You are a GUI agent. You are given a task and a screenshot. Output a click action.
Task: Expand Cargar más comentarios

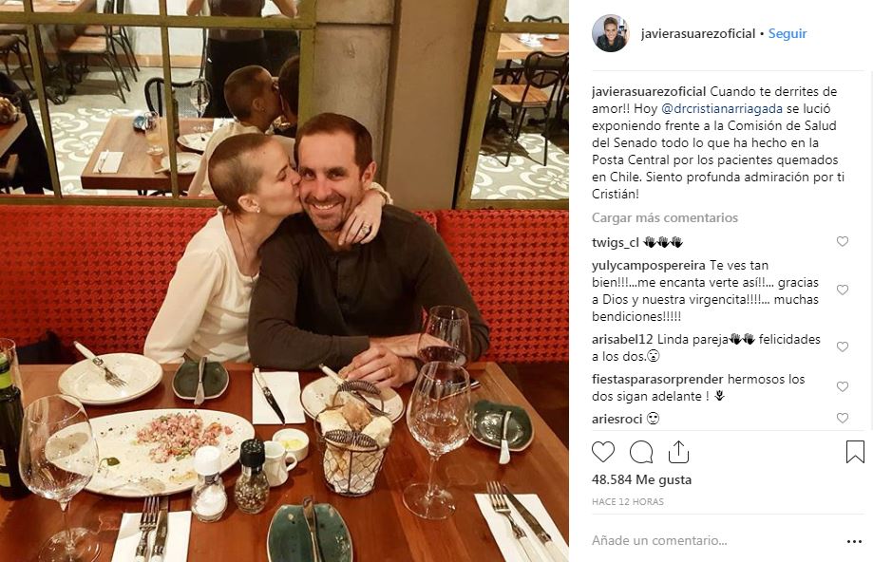[x=665, y=217]
